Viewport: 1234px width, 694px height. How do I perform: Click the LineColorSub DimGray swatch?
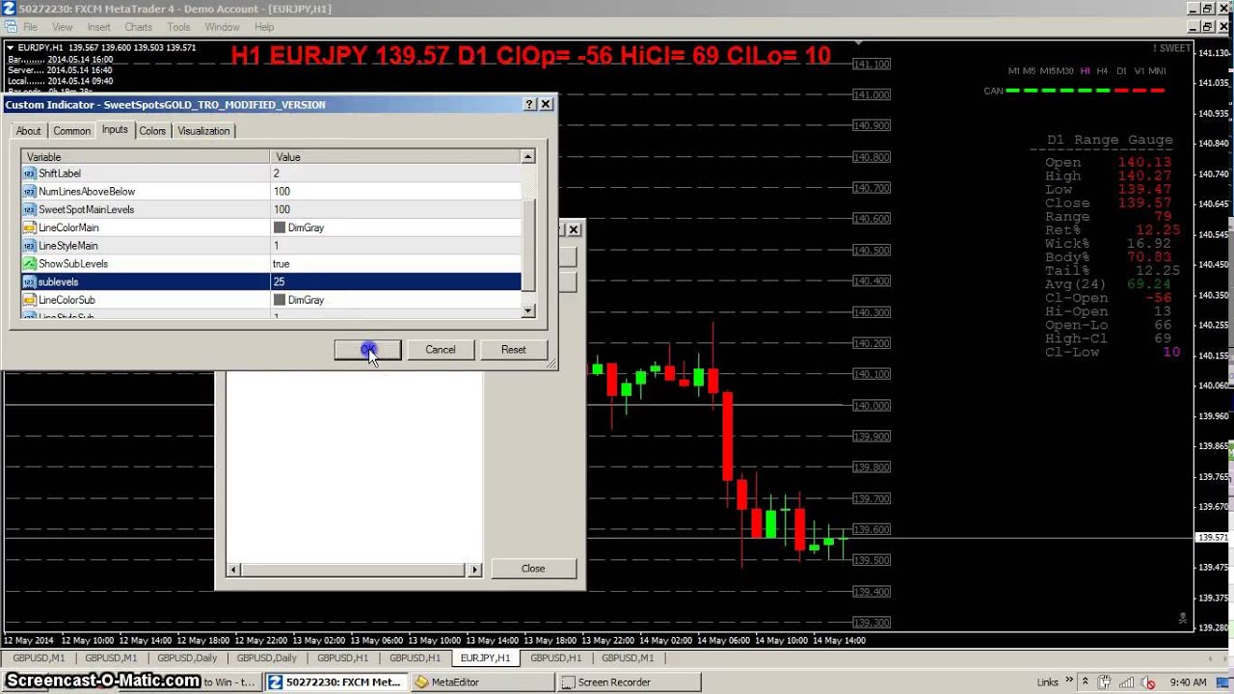(280, 300)
